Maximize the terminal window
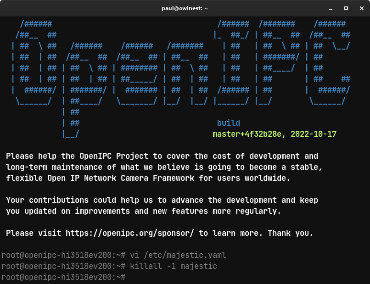This screenshot has height=284, width=370. (x=346, y=8)
